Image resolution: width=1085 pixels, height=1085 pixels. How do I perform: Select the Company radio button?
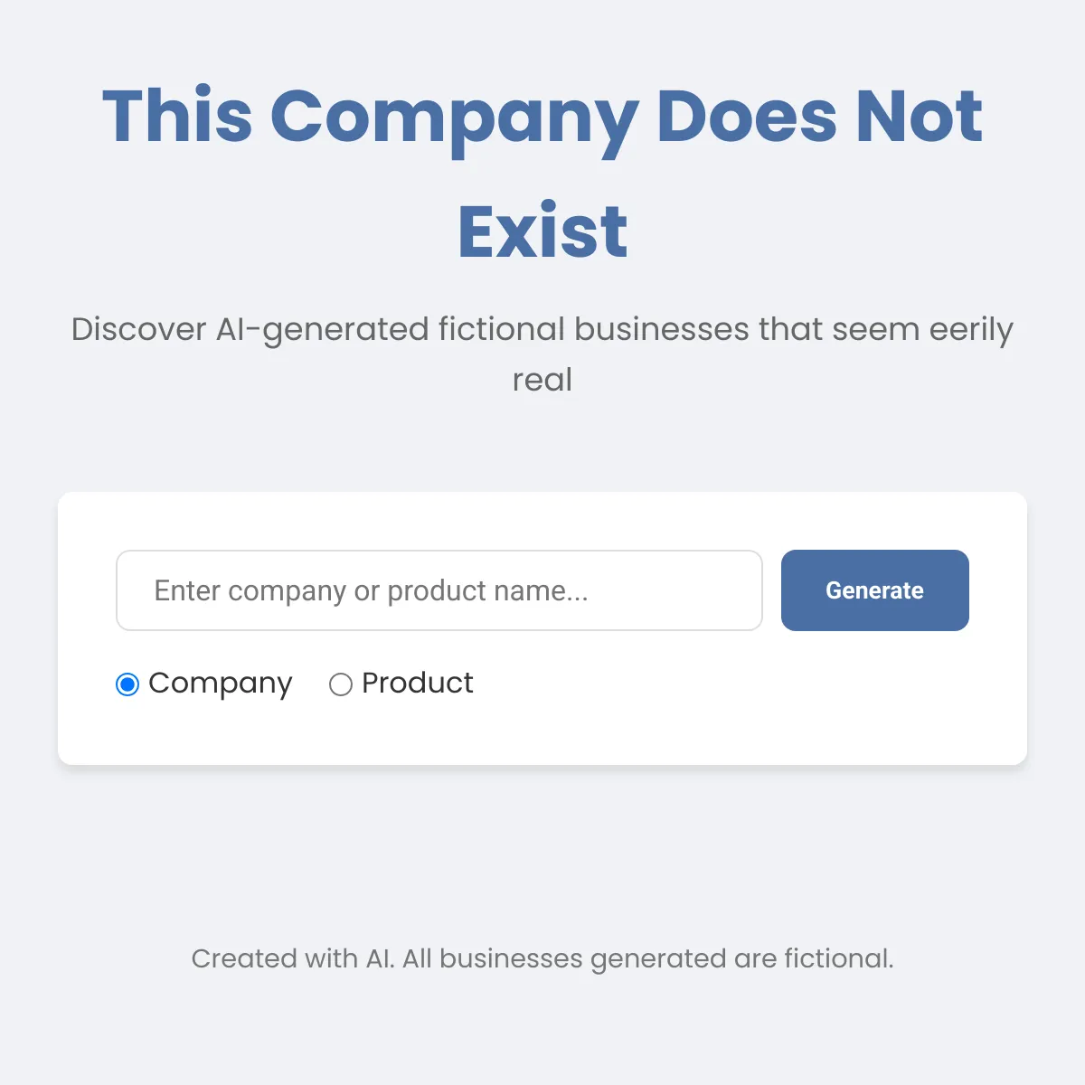[x=127, y=684]
